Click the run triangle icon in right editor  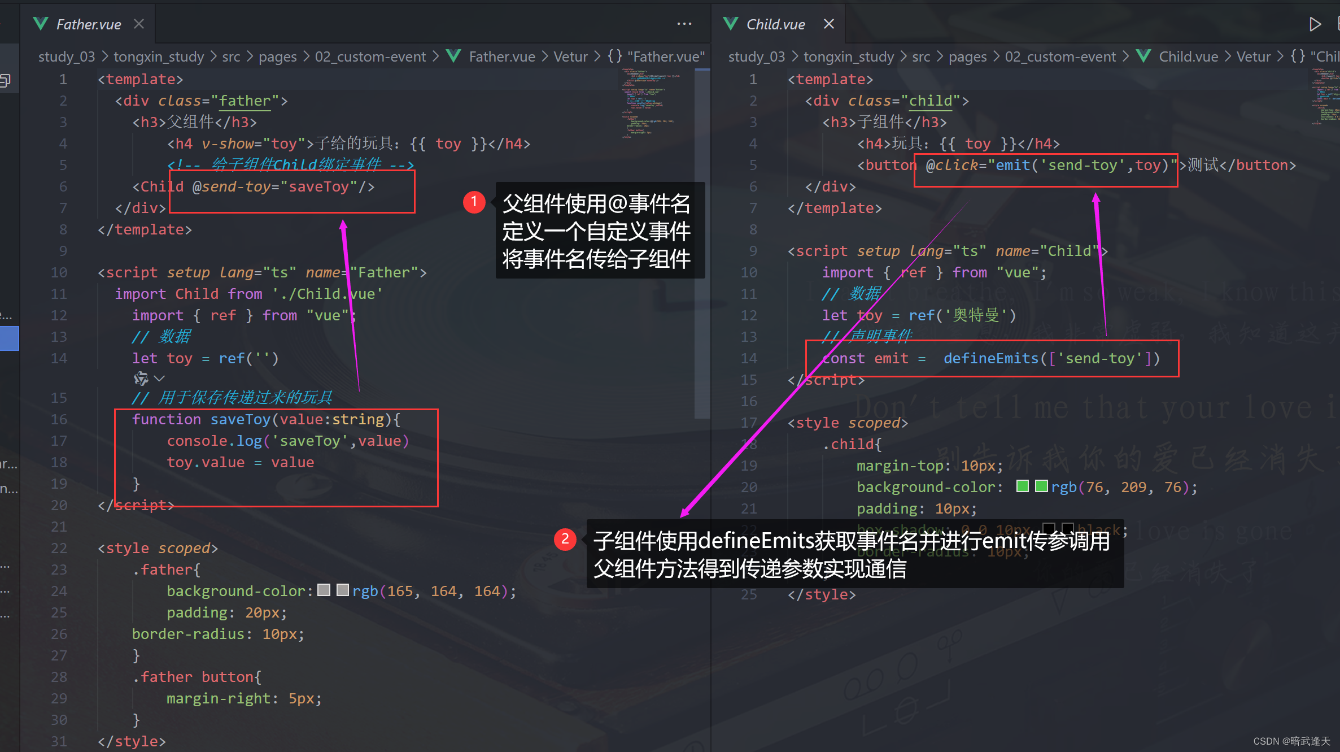tap(1315, 24)
